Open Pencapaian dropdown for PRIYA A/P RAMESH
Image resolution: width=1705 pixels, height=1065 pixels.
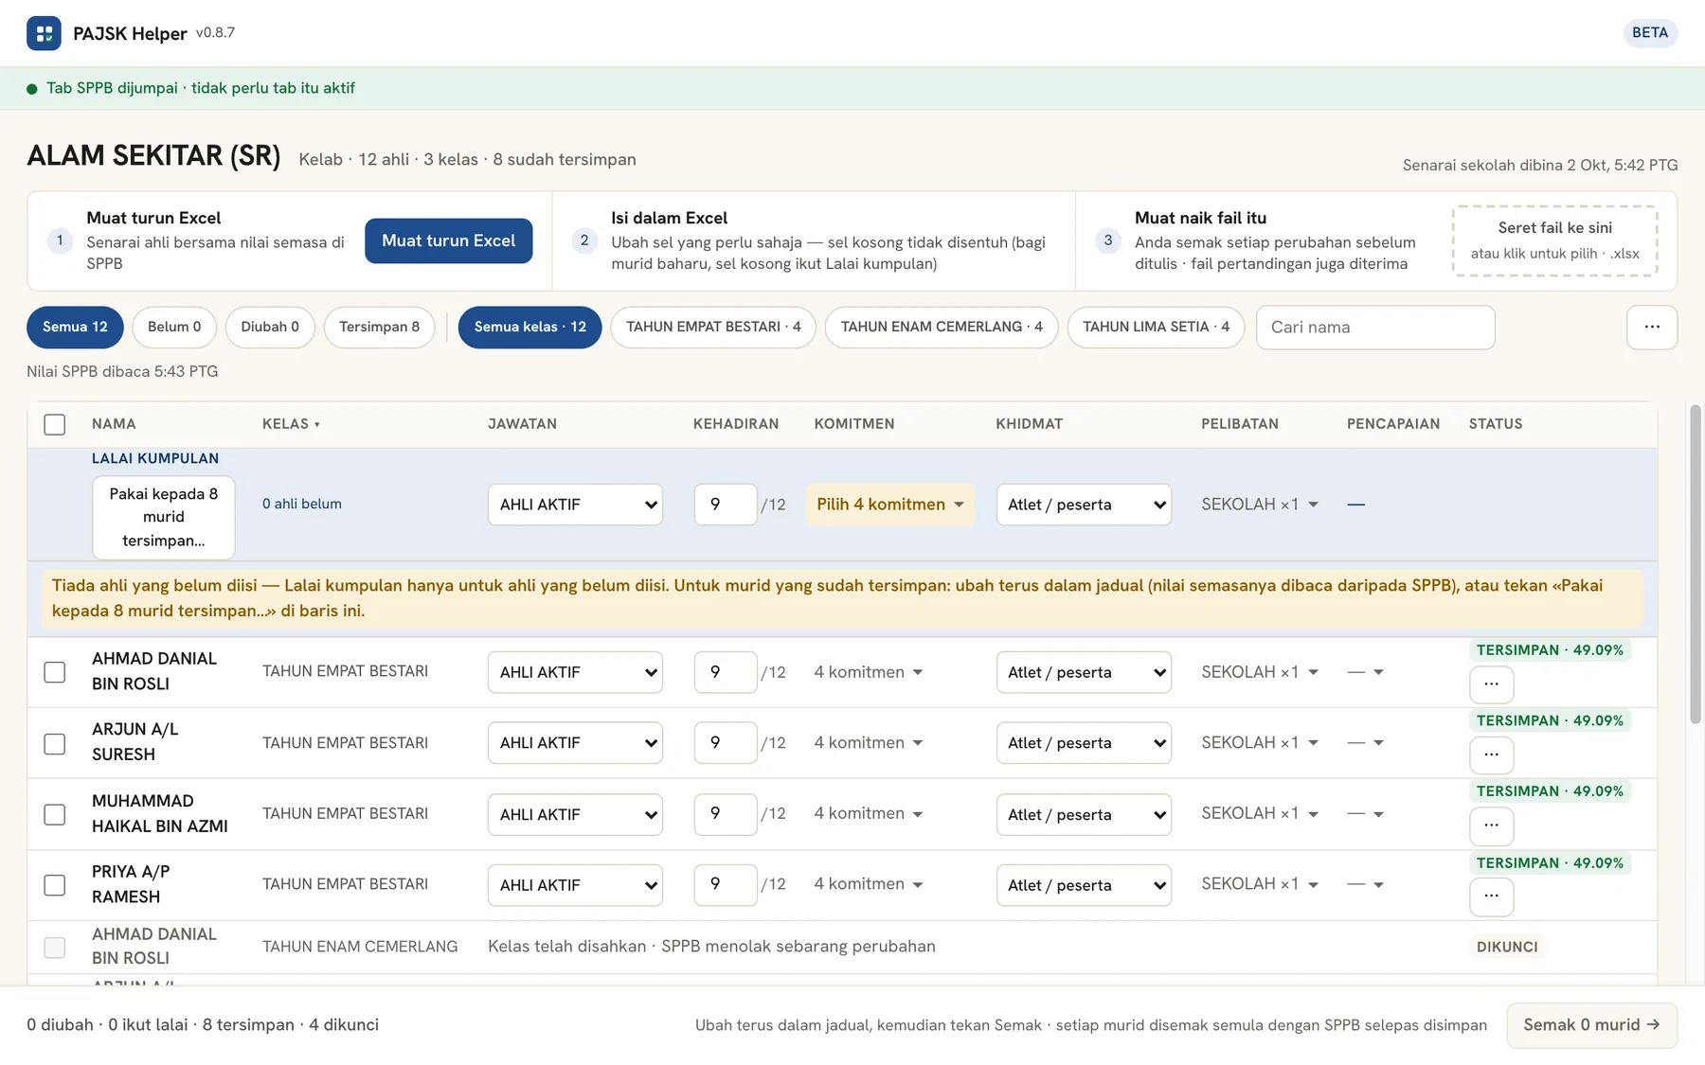coord(1365,885)
